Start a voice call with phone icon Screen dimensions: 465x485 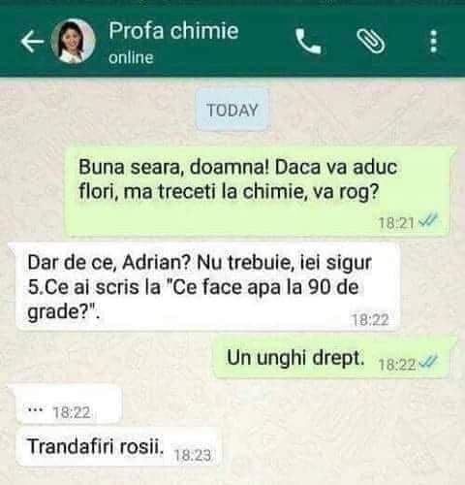pos(308,41)
